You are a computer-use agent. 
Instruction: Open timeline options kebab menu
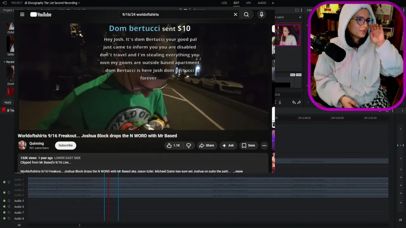pos(393,111)
